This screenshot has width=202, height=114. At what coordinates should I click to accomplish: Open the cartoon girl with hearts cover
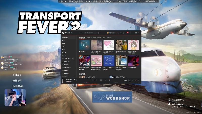click(133, 45)
